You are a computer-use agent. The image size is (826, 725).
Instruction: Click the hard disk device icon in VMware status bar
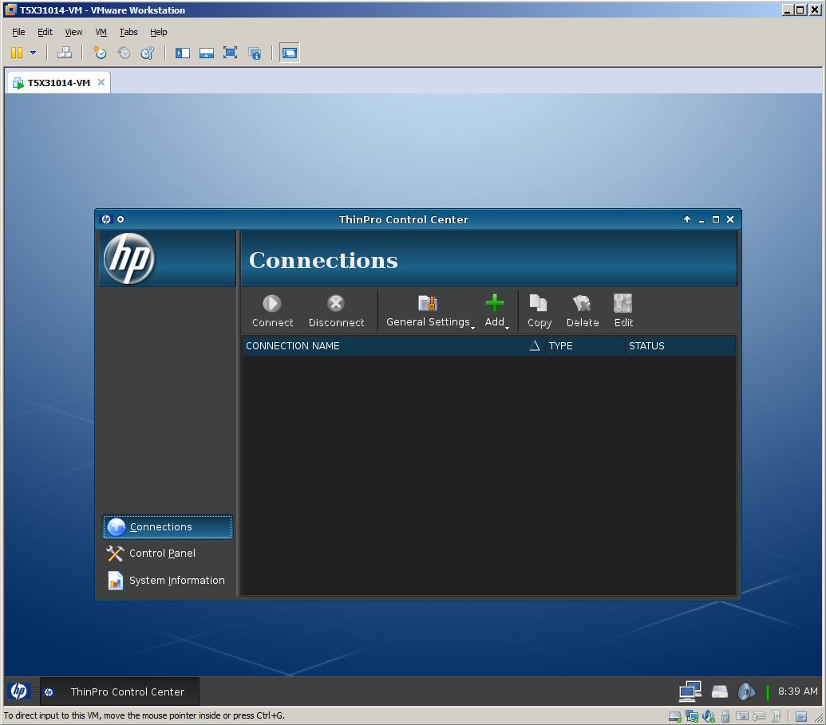(x=674, y=716)
